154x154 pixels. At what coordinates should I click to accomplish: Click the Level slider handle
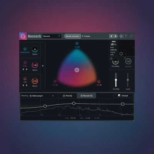128,80
